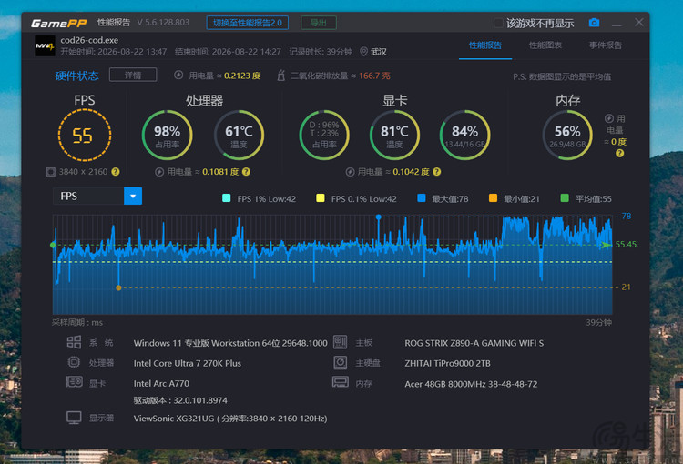Switch to 性能报告 tab
Viewport: 683px width, 464px height.
click(x=485, y=45)
